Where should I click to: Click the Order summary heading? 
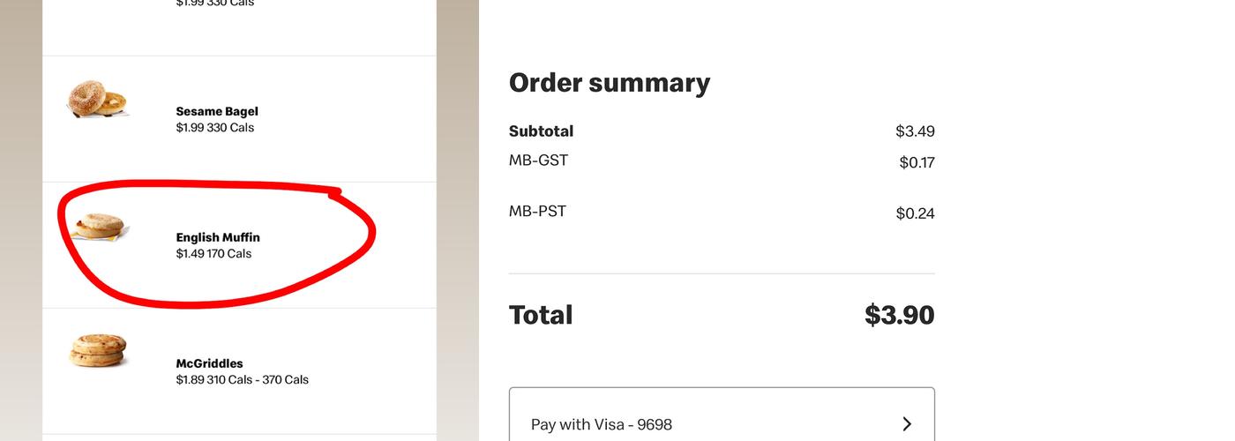click(610, 83)
